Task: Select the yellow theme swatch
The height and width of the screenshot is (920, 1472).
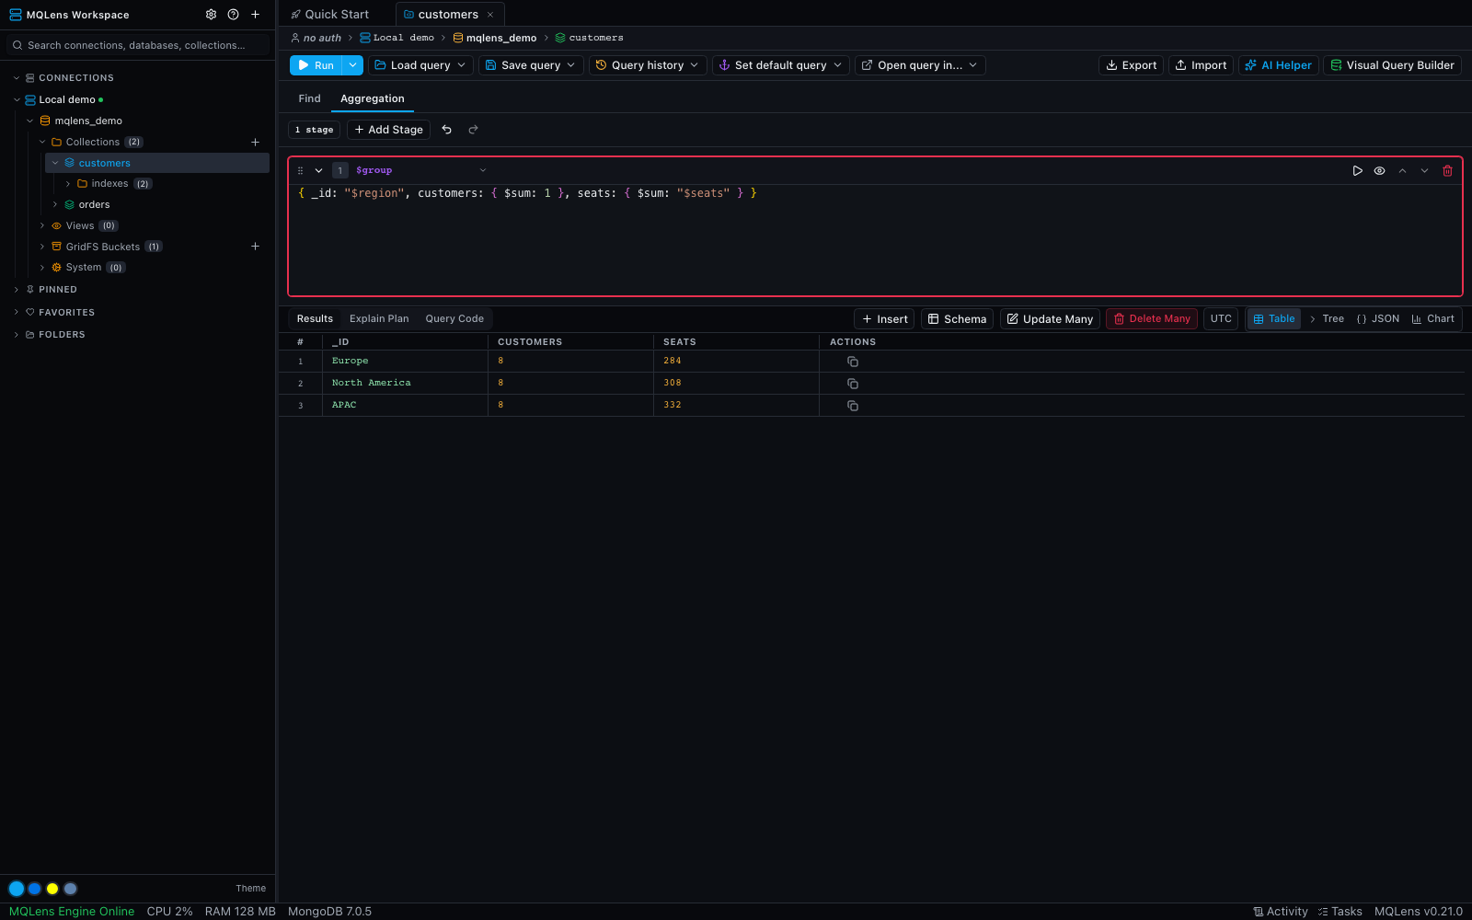Action: coord(52,889)
